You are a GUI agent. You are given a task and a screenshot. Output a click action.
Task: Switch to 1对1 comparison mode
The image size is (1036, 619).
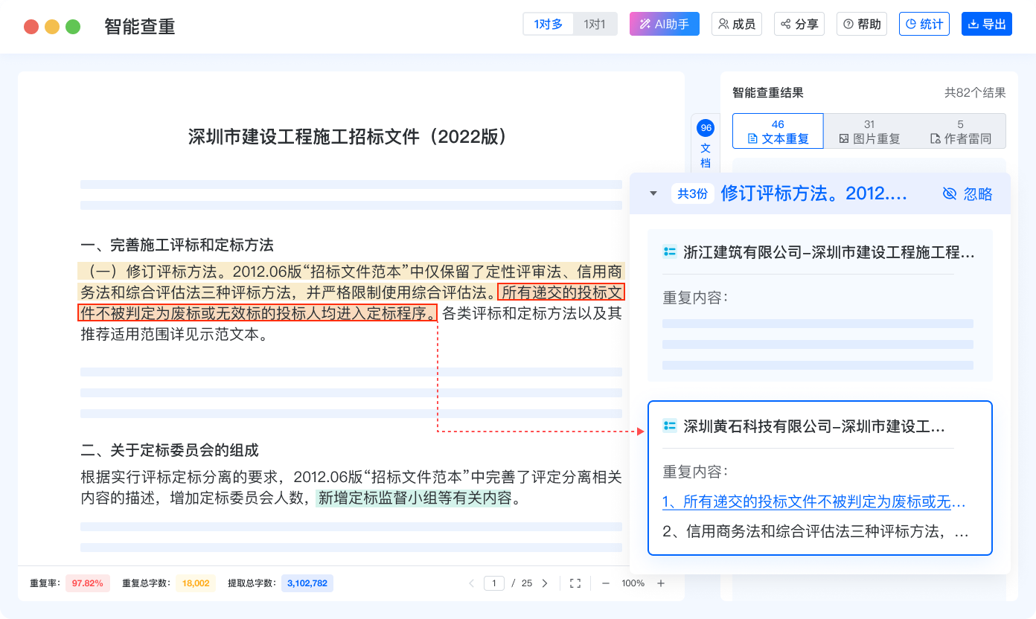click(595, 25)
